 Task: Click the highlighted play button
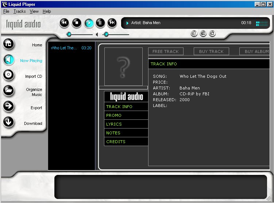[89, 23]
